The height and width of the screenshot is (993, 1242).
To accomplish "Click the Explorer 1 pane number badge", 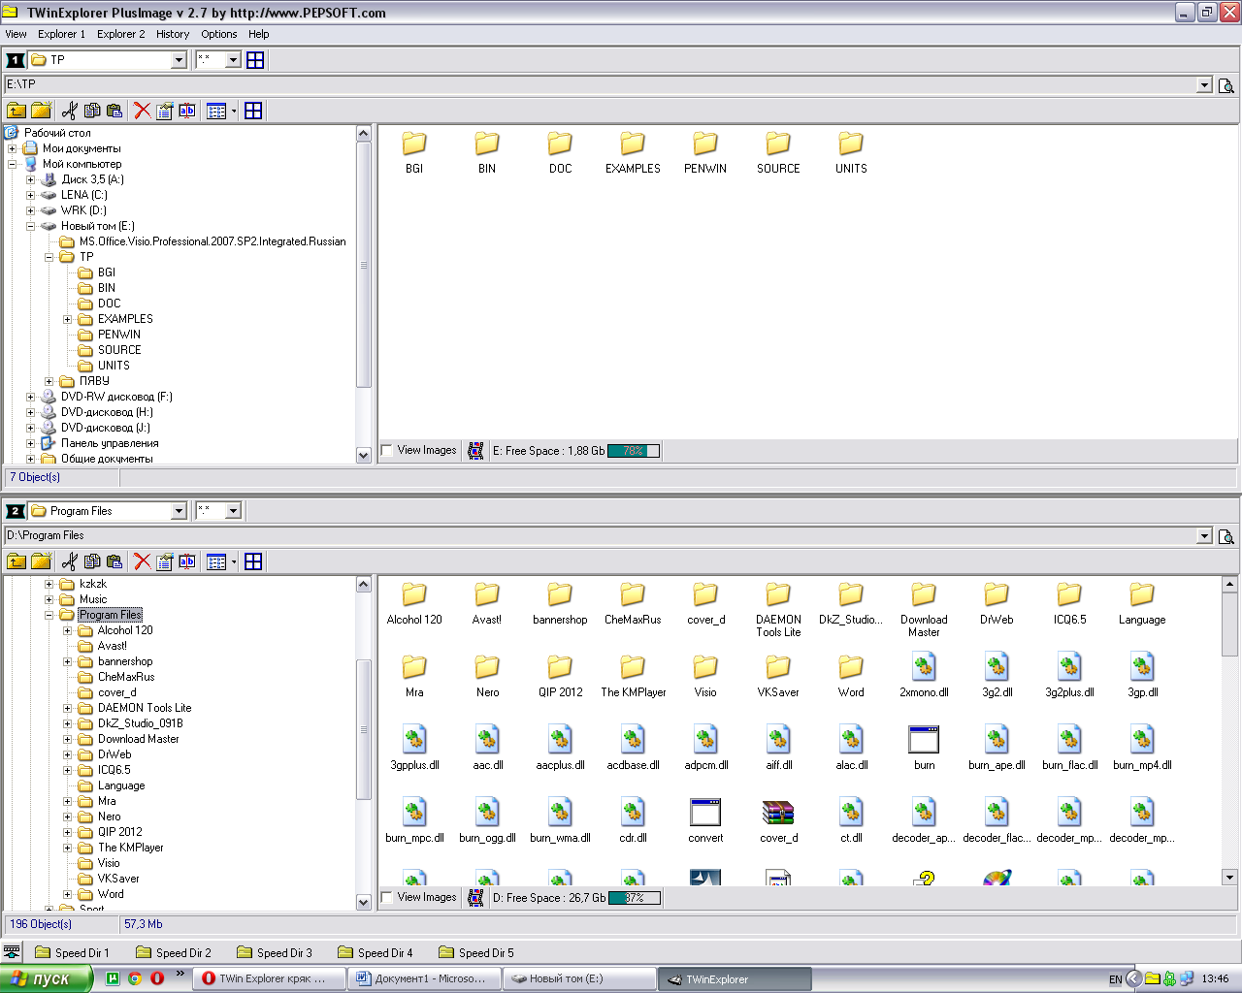I will [x=16, y=60].
